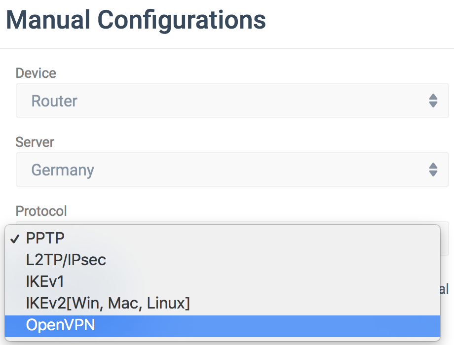Click the up-down arrows on Server selector

(x=433, y=170)
